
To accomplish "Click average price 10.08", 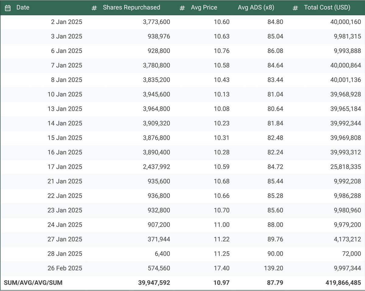I will point(222,109).
